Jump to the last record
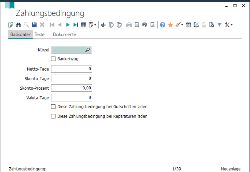The image size is (250, 172). click(x=76, y=25)
